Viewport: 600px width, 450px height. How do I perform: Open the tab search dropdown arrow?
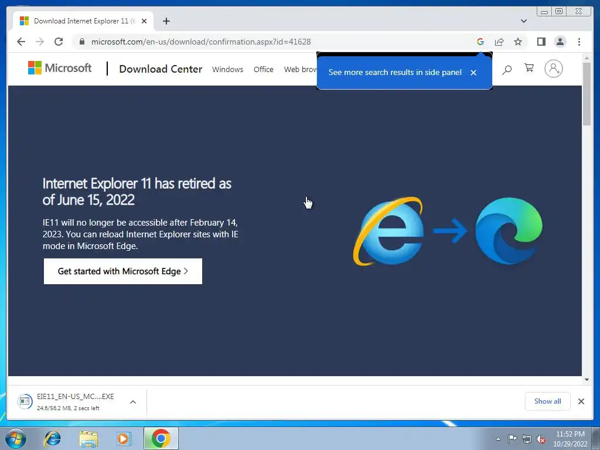point(523,21)
